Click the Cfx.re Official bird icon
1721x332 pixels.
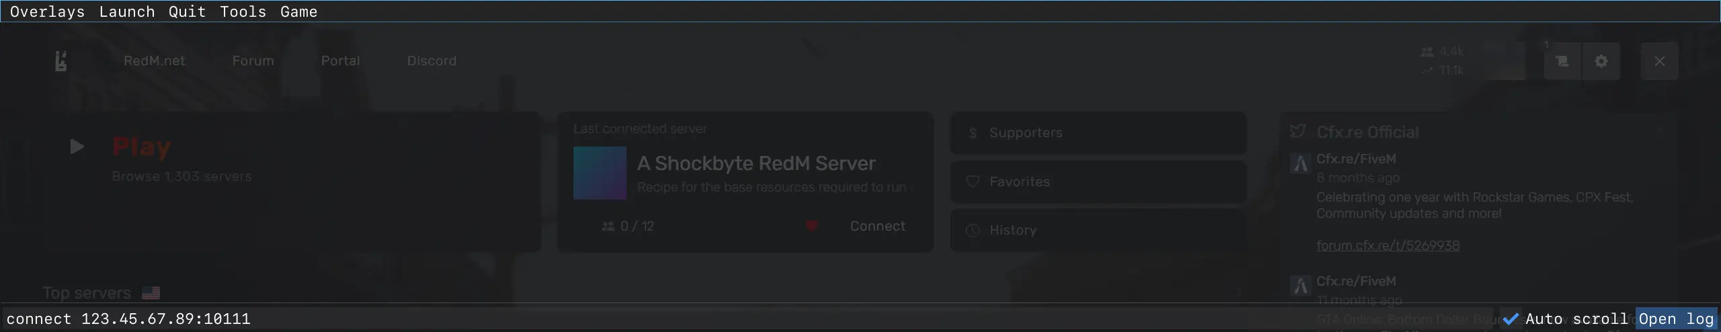pos(1297,132)
